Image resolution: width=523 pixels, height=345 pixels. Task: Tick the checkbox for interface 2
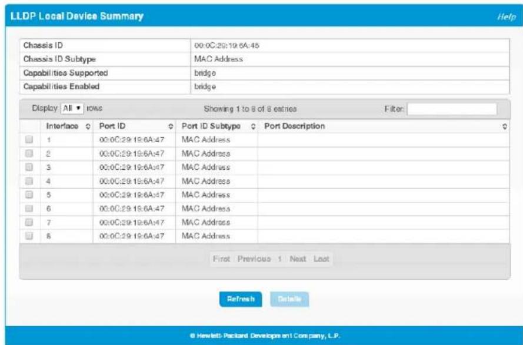tap(29, 153)
